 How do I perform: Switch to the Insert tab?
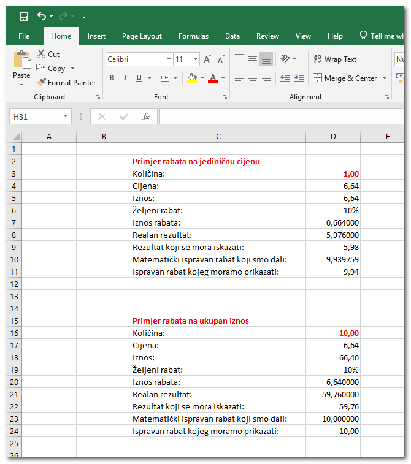coord(96,36)
